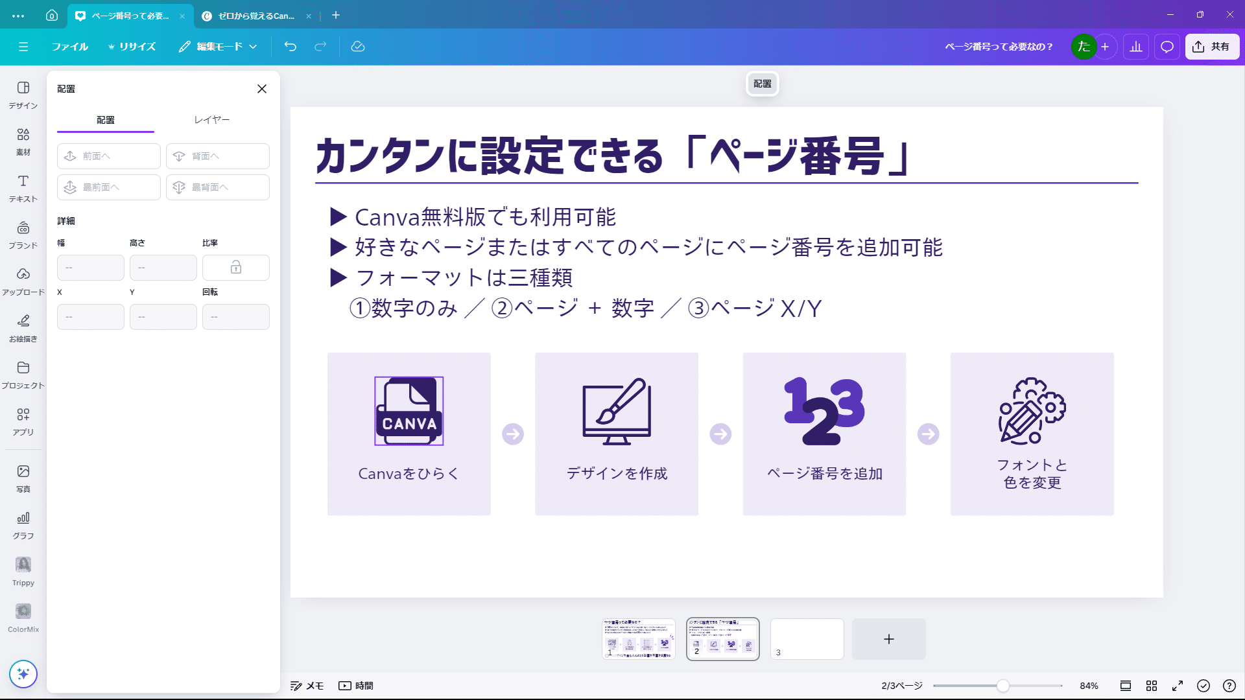The height and width of the screenshot is (700, 1245).
Task: Open the デザイン sidebar panel
Action: tap(23, 95)
